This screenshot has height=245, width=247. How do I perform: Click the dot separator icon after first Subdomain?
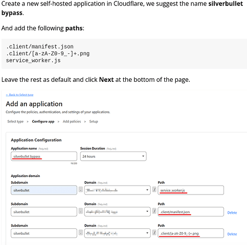click(x=81, y=190)
